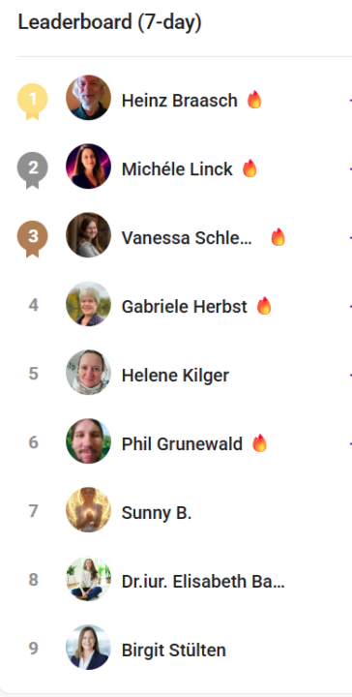Open Heinz Braasch's profile picture
This screenshot has height=697, width=352.
coord(88,98)
